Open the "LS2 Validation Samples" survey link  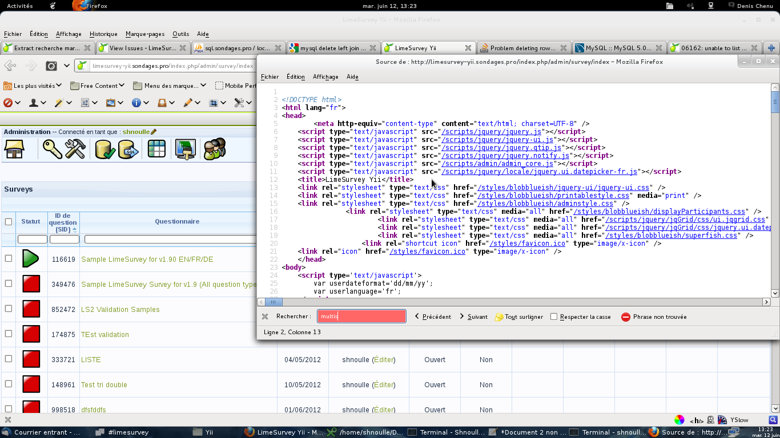(x=120, y=310)
